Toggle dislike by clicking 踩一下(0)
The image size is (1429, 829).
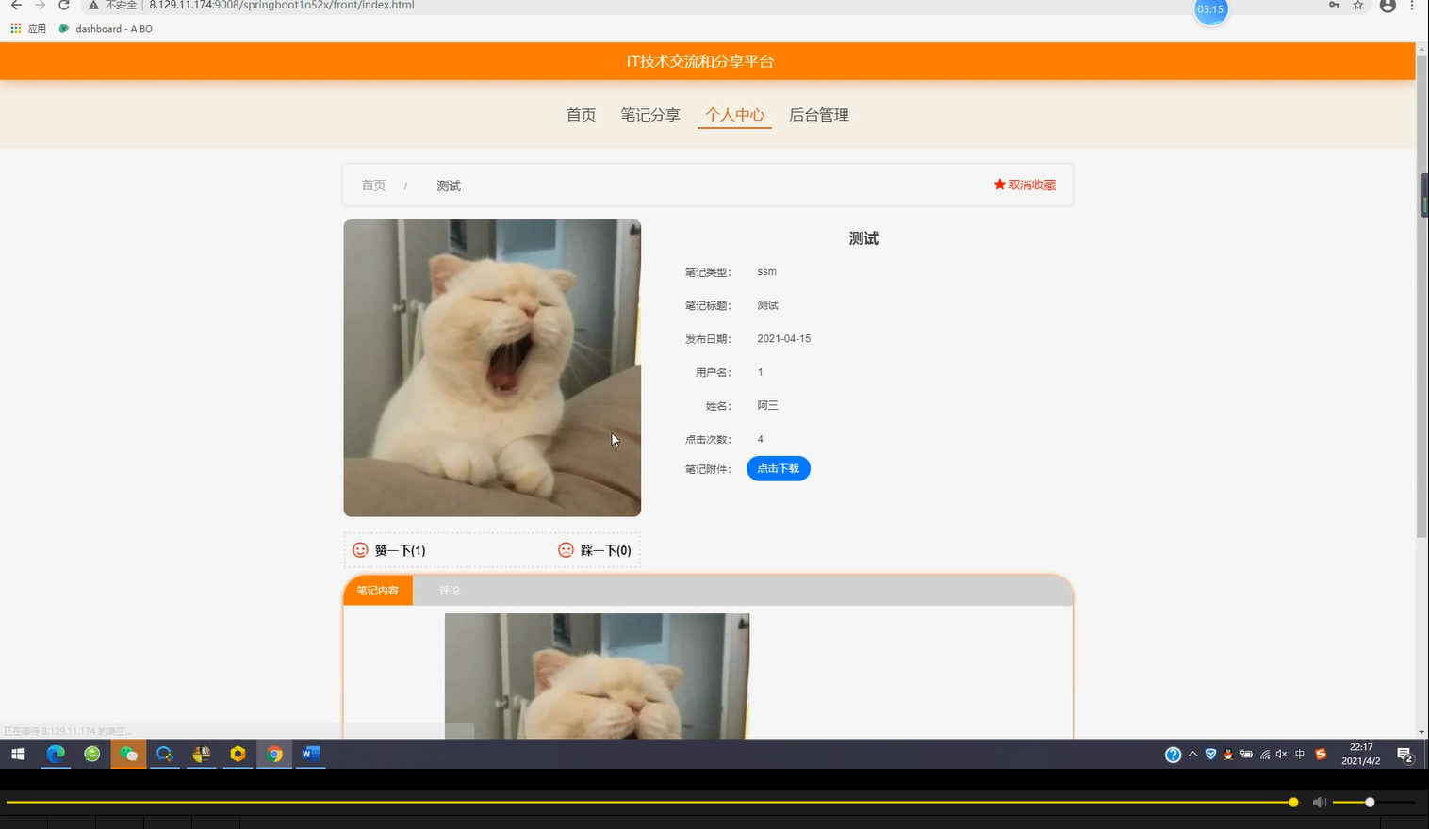click(x=606, y=550)
